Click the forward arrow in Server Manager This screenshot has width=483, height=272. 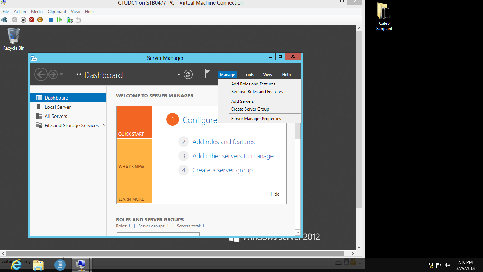point(53,74)
